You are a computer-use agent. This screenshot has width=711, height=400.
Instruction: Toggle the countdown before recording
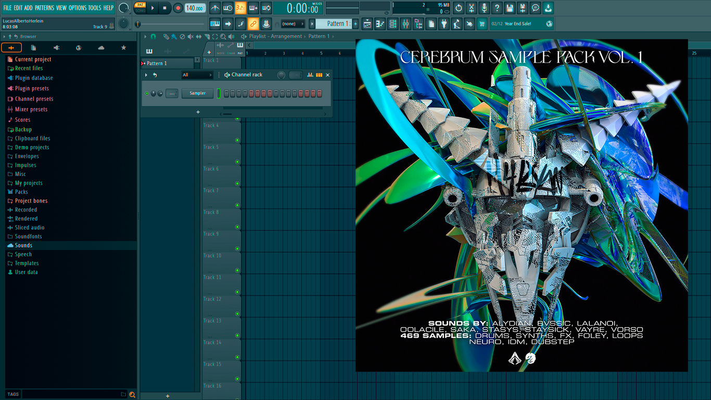240,8
